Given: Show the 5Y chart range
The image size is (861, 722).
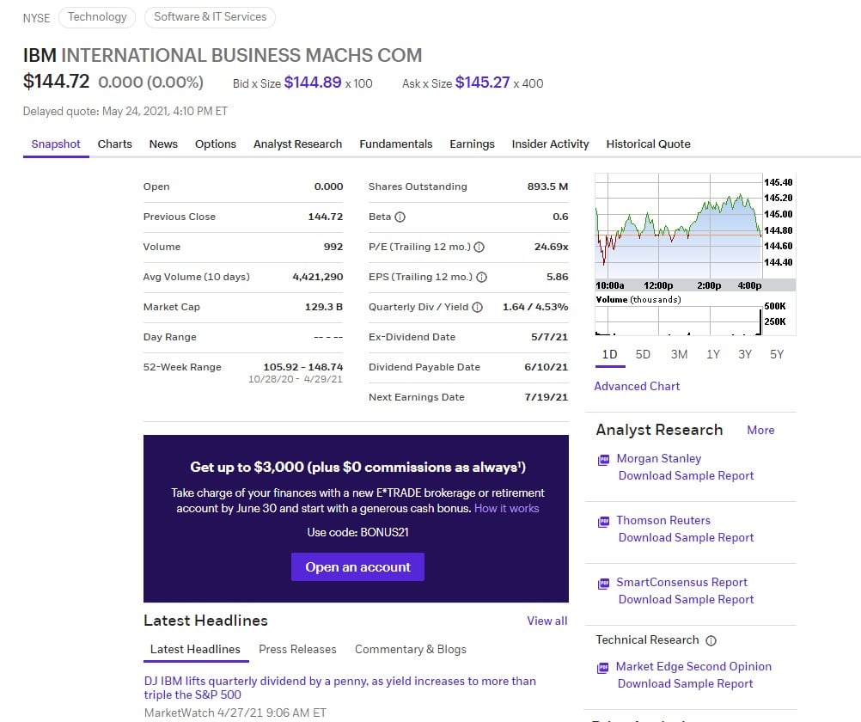Looking at the screenshot, I should (777, 354).
